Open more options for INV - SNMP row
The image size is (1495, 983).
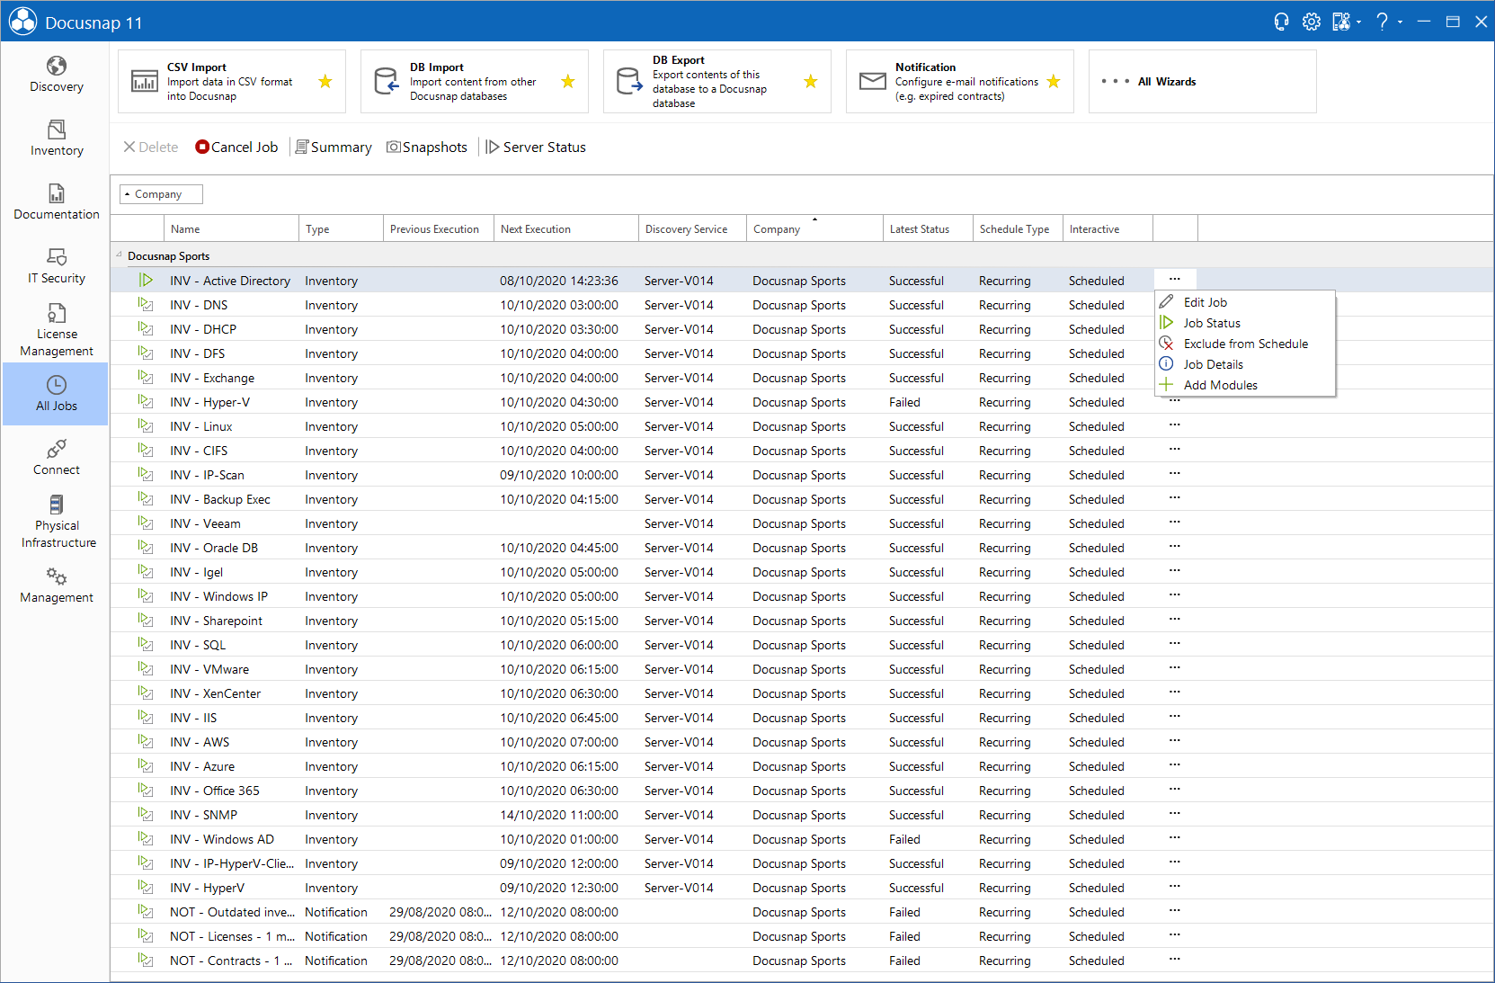1175,813
